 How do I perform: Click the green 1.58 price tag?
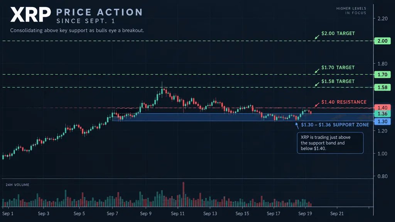[382, 87]
